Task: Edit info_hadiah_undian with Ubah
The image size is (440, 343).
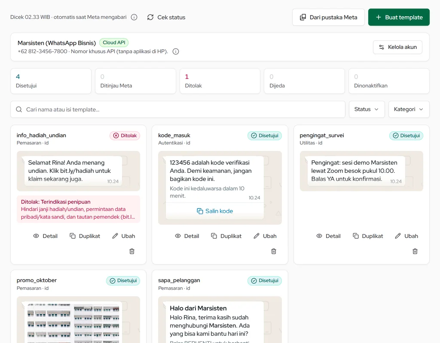Action: 124,236
